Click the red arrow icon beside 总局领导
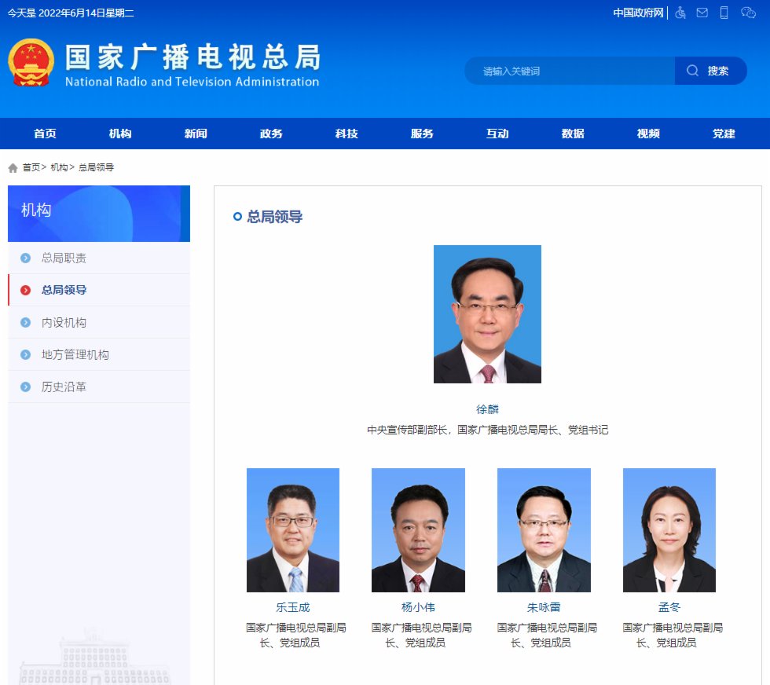This screenshot has width=770, height=685. (26, 290)
